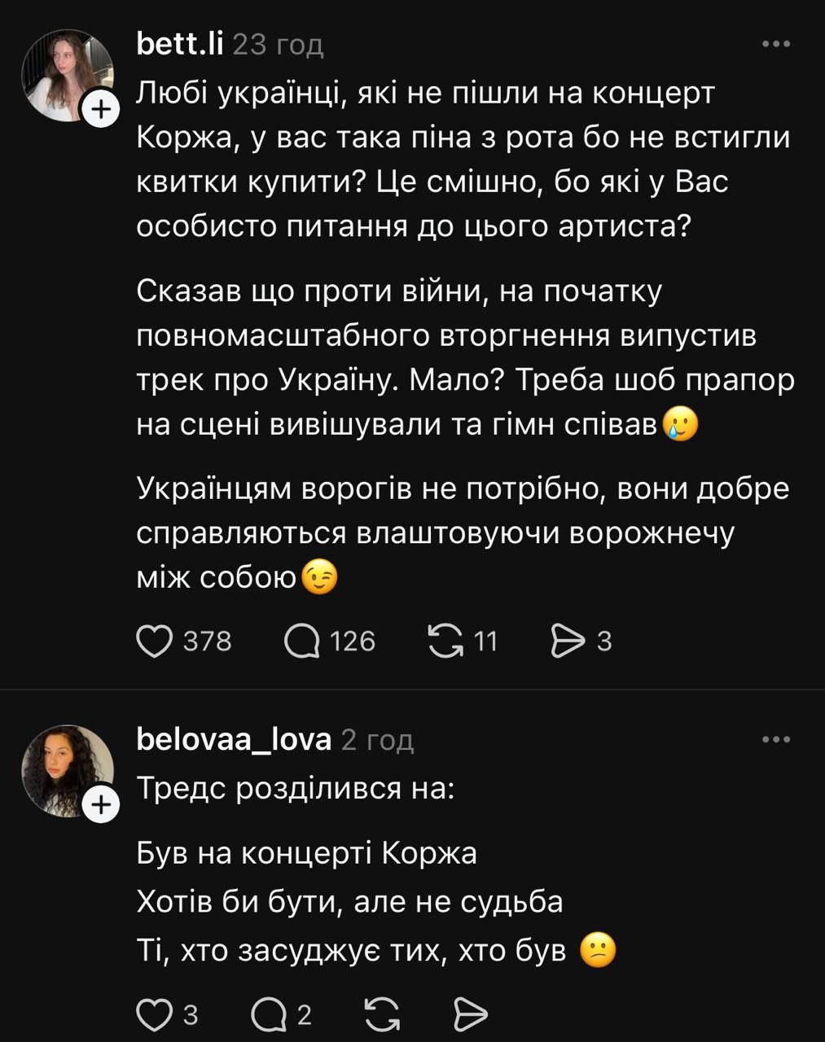Open the more options menu for belovaa_lova post

[775, 739]
